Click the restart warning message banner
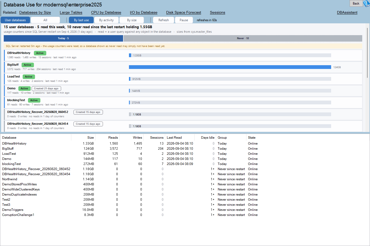Screen dimensions: 370x246 (183, 46)
